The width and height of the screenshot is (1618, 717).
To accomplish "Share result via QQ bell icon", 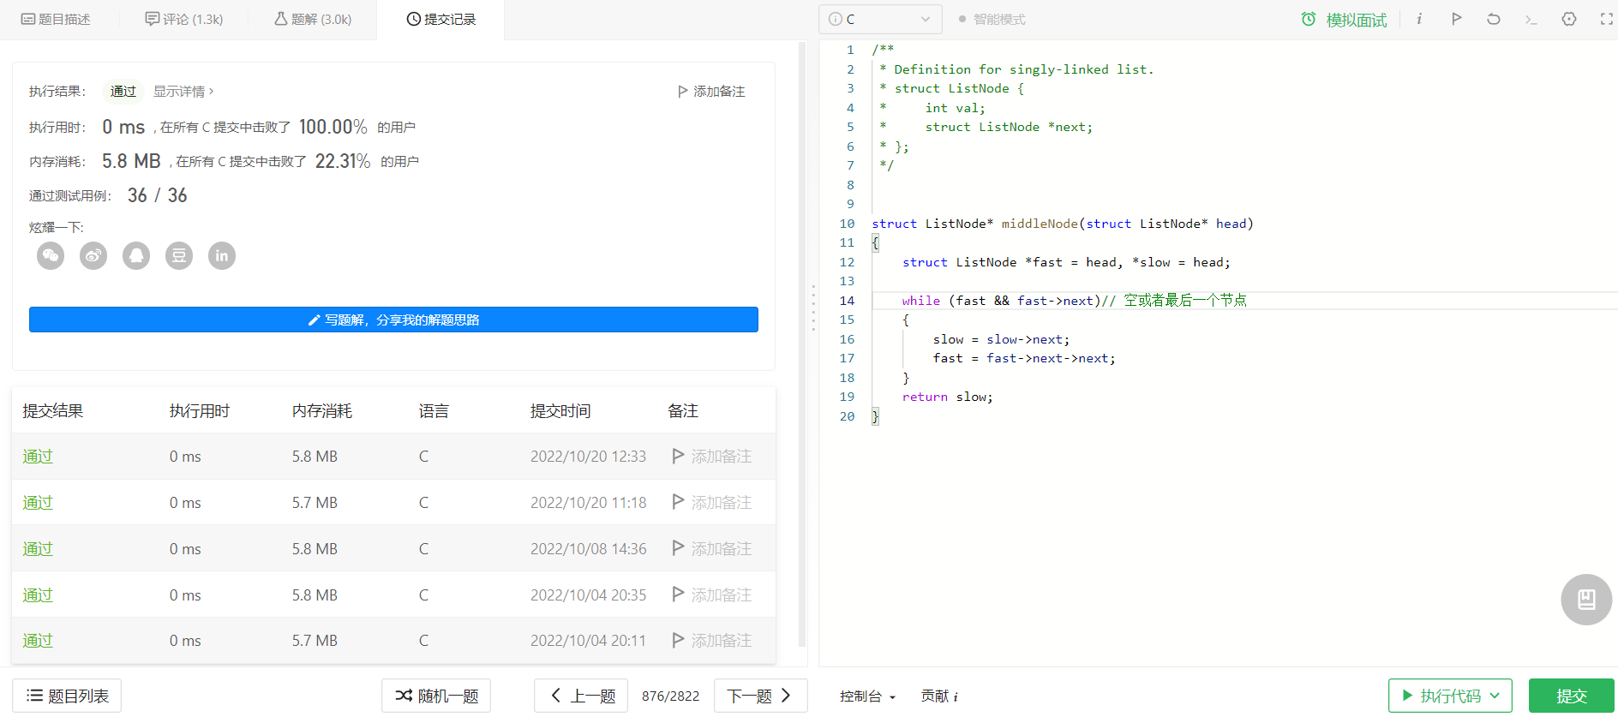I will (x=136, y=255).
